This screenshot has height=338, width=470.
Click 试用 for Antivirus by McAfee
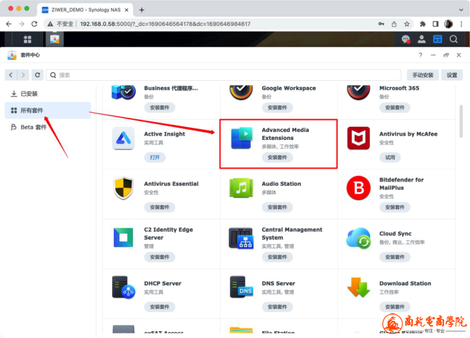click(x=390, y=157)
